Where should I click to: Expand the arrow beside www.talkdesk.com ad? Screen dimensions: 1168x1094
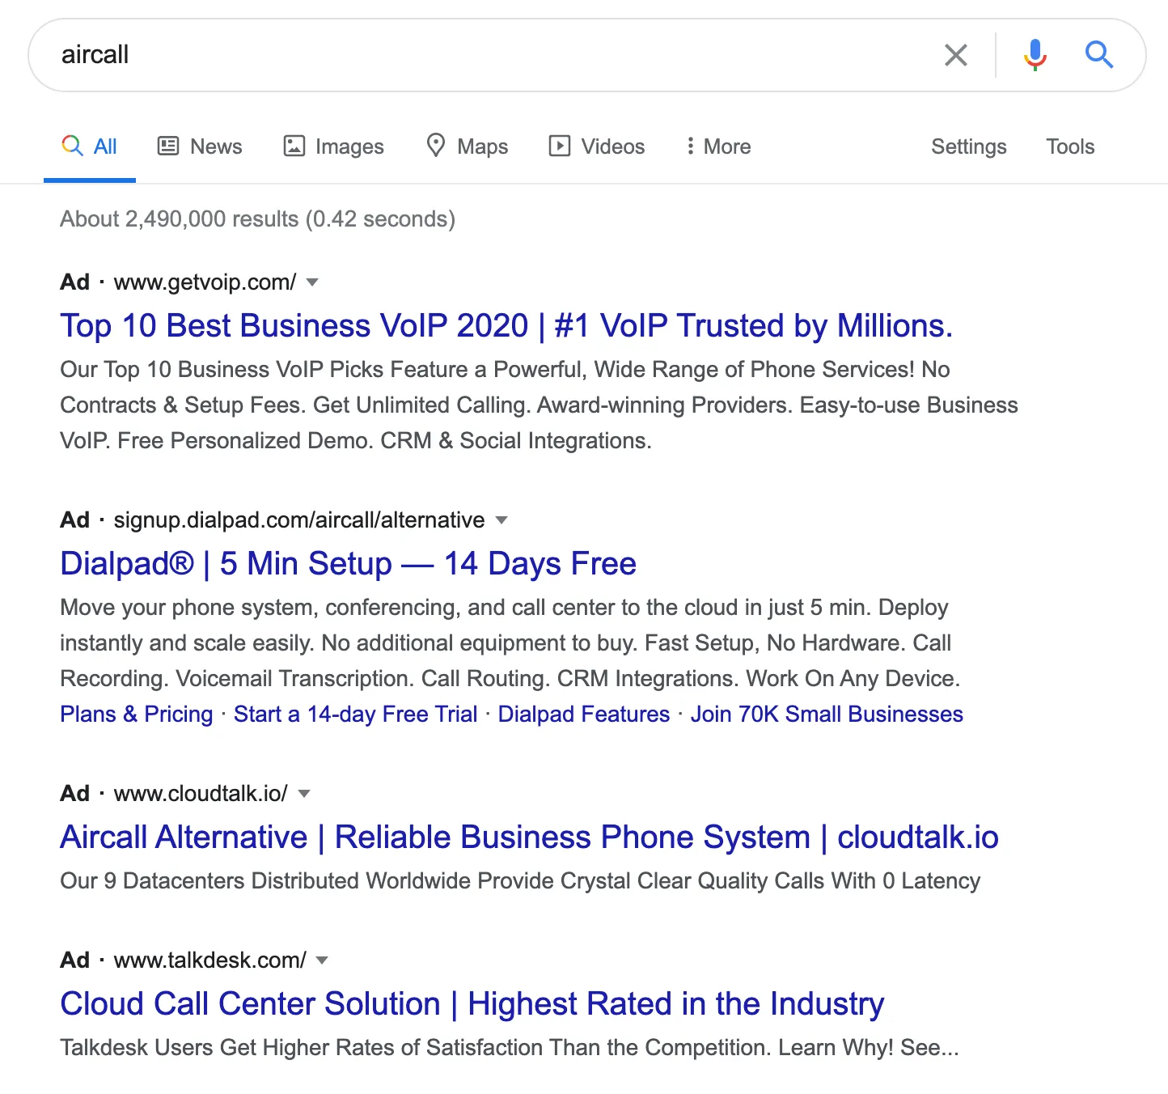[321, 961]
